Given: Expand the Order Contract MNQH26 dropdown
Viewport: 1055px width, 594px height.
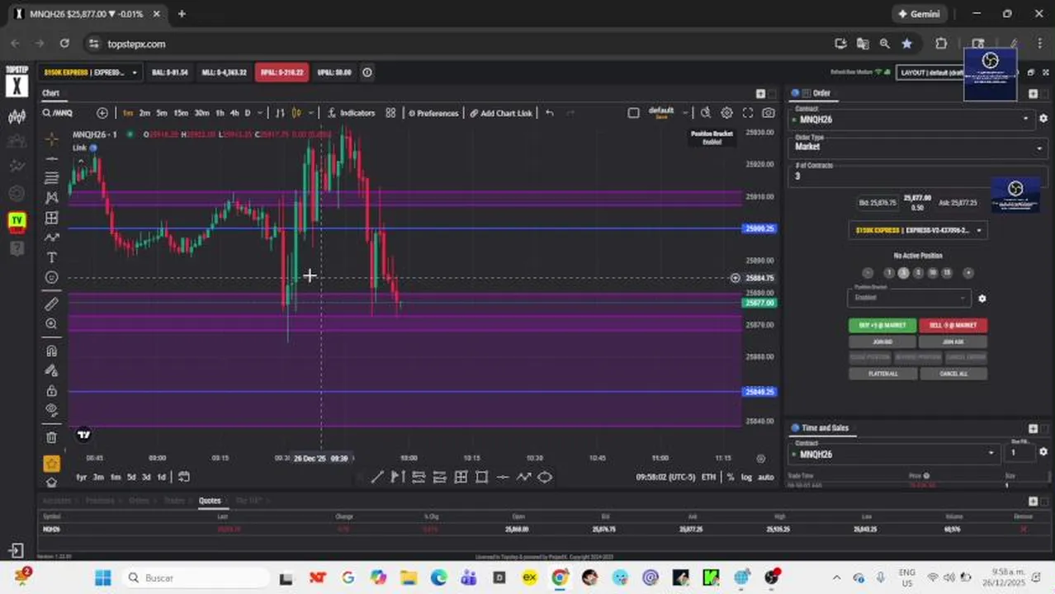Looking at the screenshot, I should tap(912, 120).
